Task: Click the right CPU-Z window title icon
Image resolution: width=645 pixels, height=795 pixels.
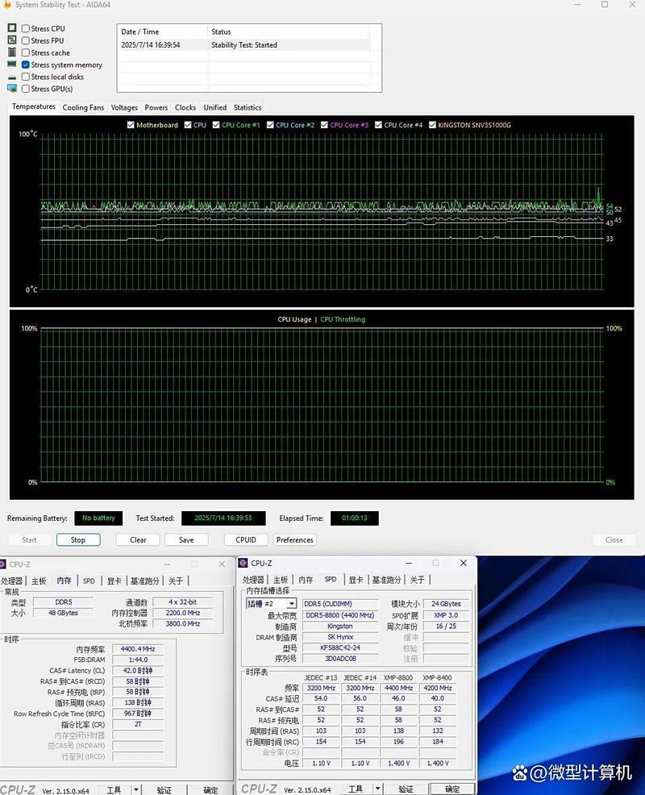Action: coord(243,563)
